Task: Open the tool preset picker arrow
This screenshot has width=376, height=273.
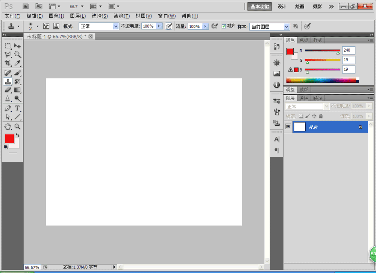Action: click(x=18, y=26)
